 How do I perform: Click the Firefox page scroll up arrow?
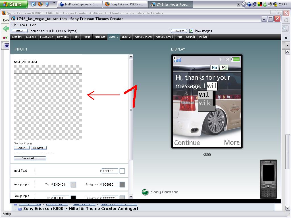tap(287, 52)
